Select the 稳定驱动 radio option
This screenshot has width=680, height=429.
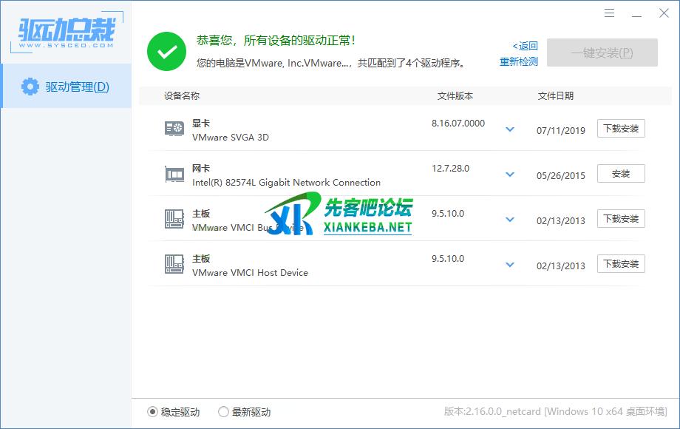pos(153,412)
